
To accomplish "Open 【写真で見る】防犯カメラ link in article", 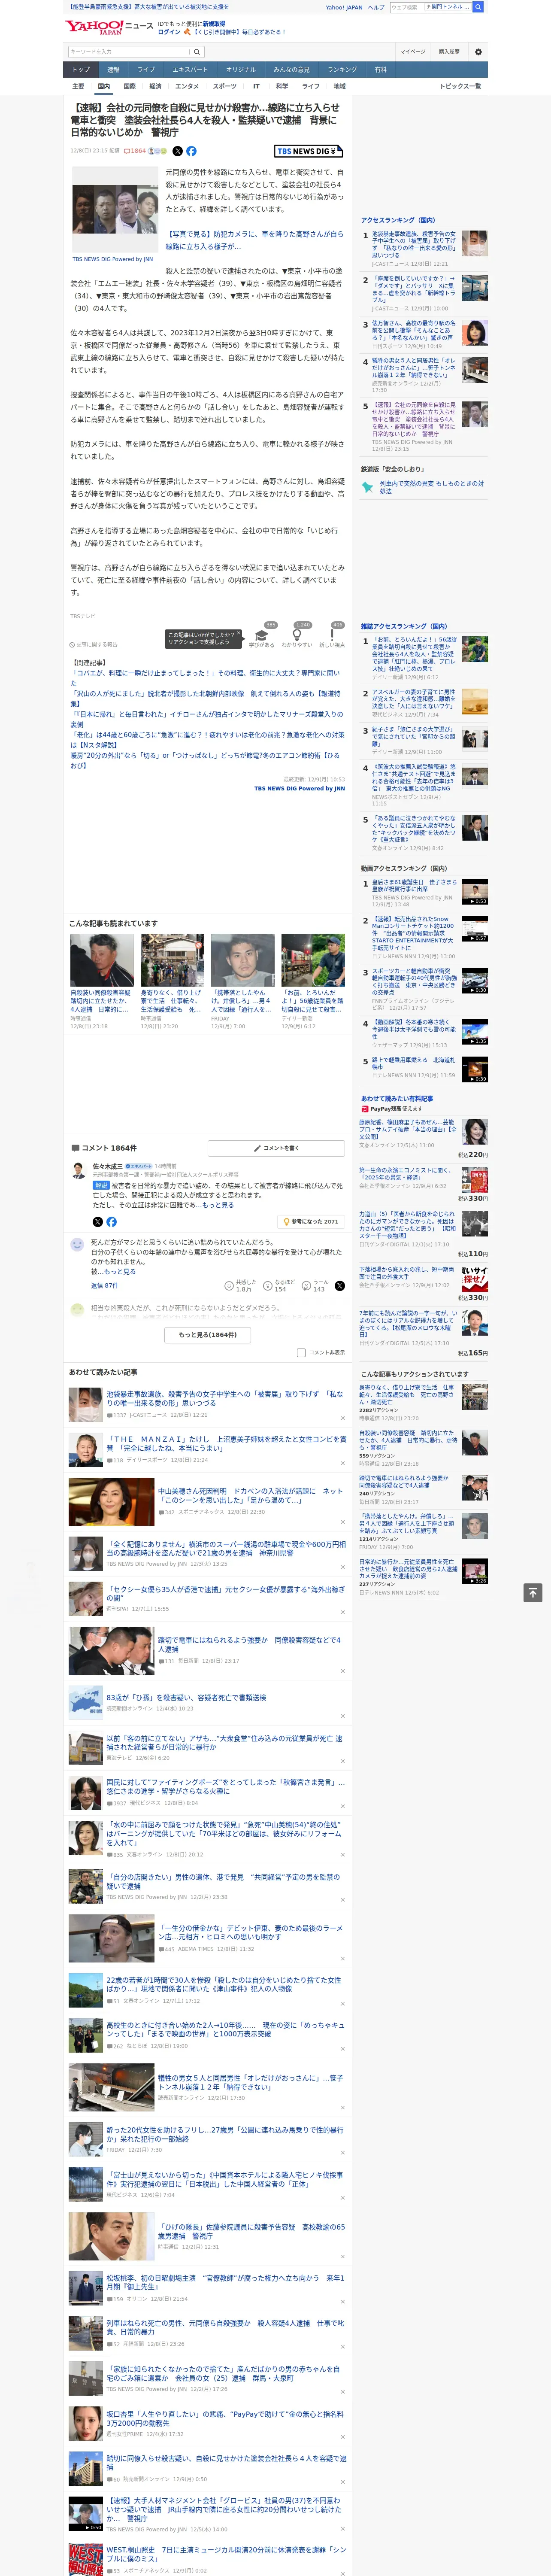I will click(x=254, y=240).
